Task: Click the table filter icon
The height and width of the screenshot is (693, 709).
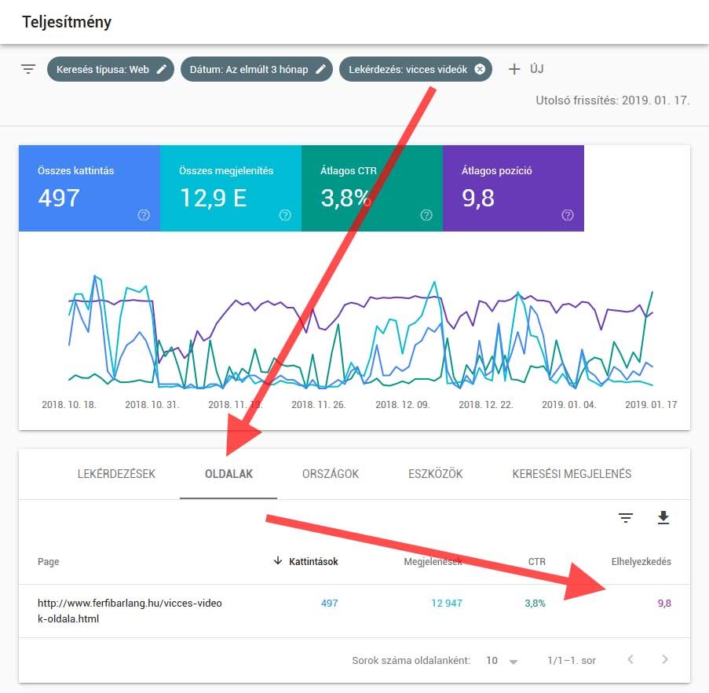Action: coord(625,518)
